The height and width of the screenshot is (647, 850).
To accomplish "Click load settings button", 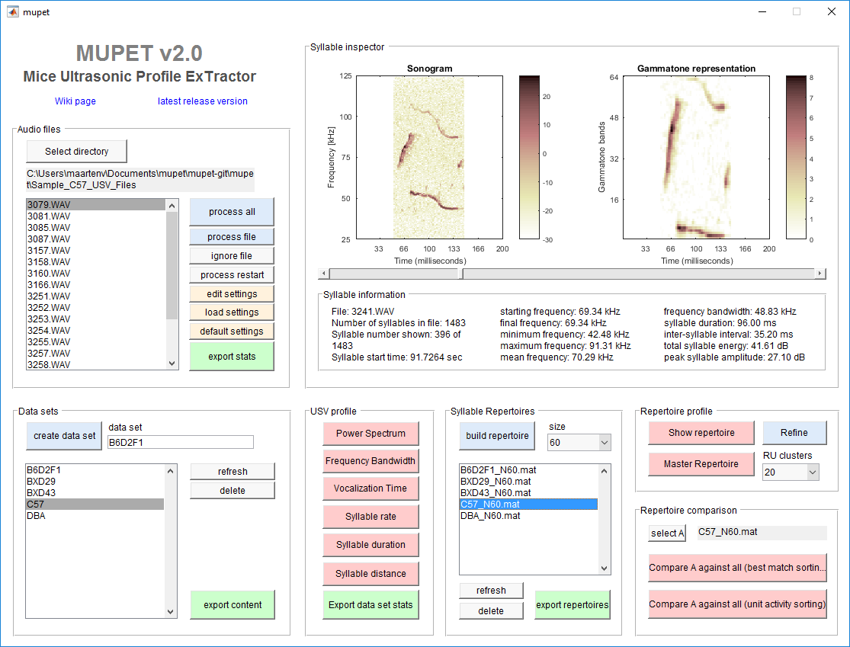I will pos(232,312).
